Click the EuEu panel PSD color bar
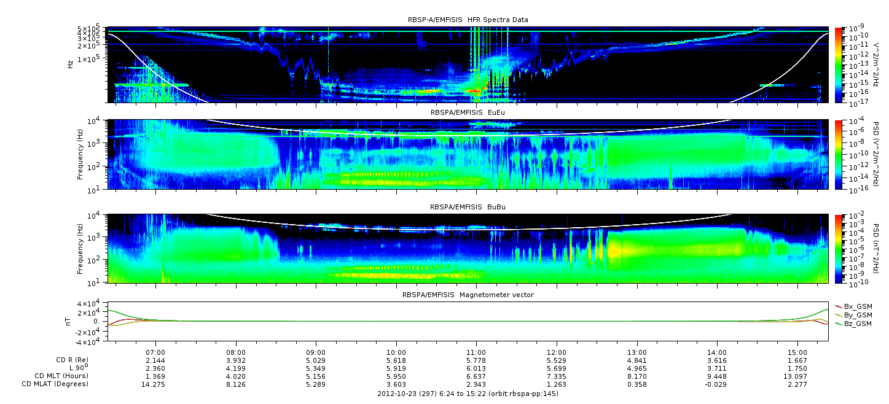 tap(839, 155)
